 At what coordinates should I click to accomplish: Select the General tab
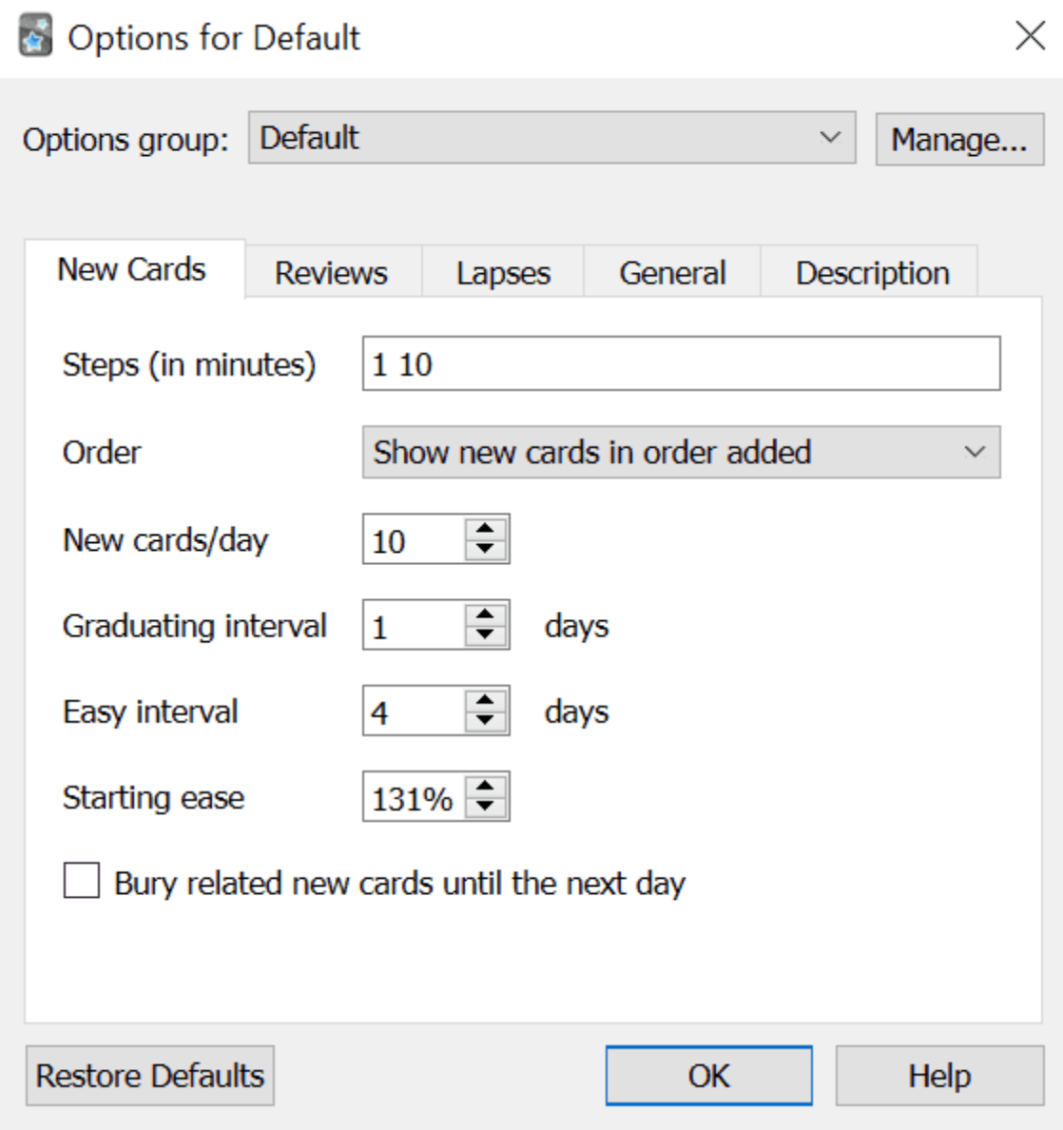click(x=672, y=272)
